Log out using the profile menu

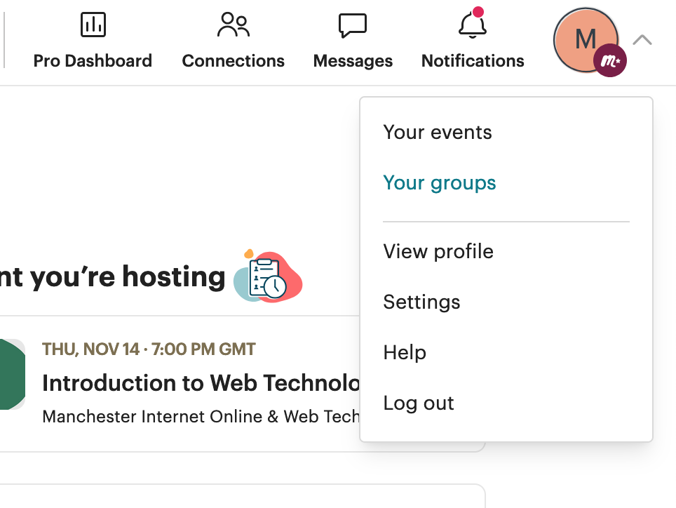tap(419, 403)
